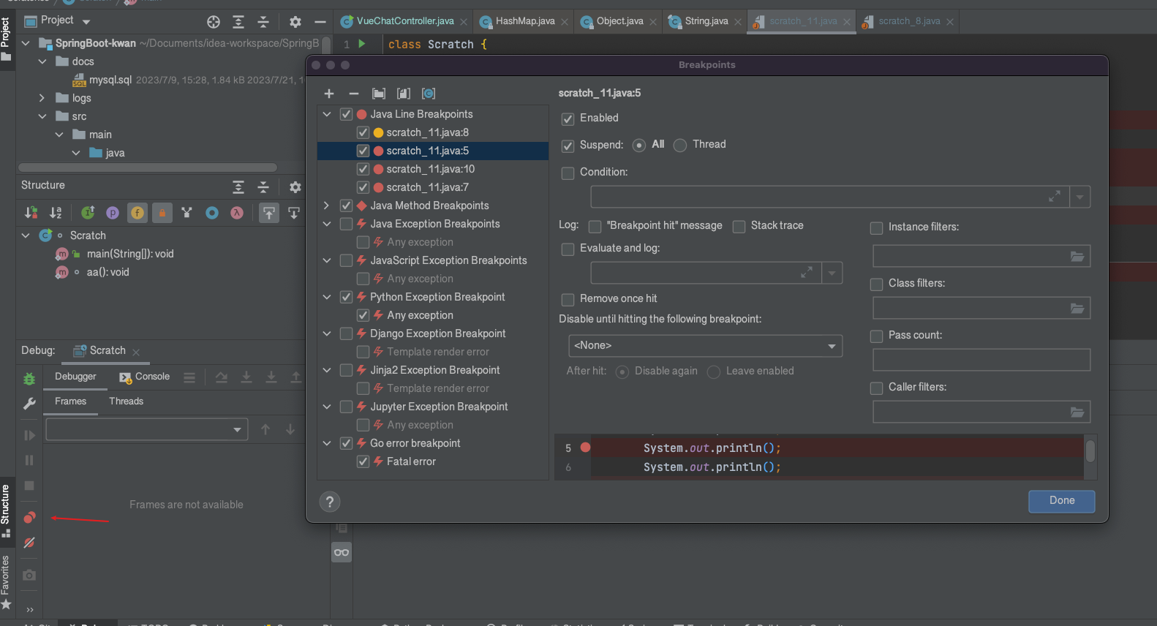Open Frames thread selector dropdown

coord(147,429)
